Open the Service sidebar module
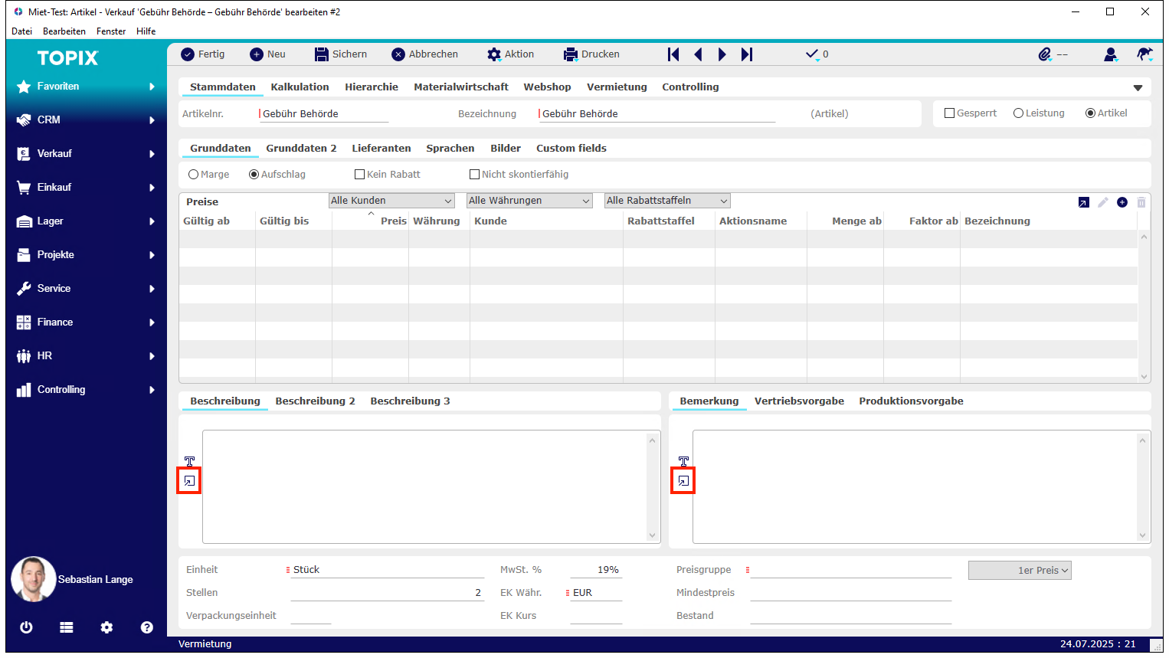This screenshot has width=1169, height=658. [x=86, y=289]
